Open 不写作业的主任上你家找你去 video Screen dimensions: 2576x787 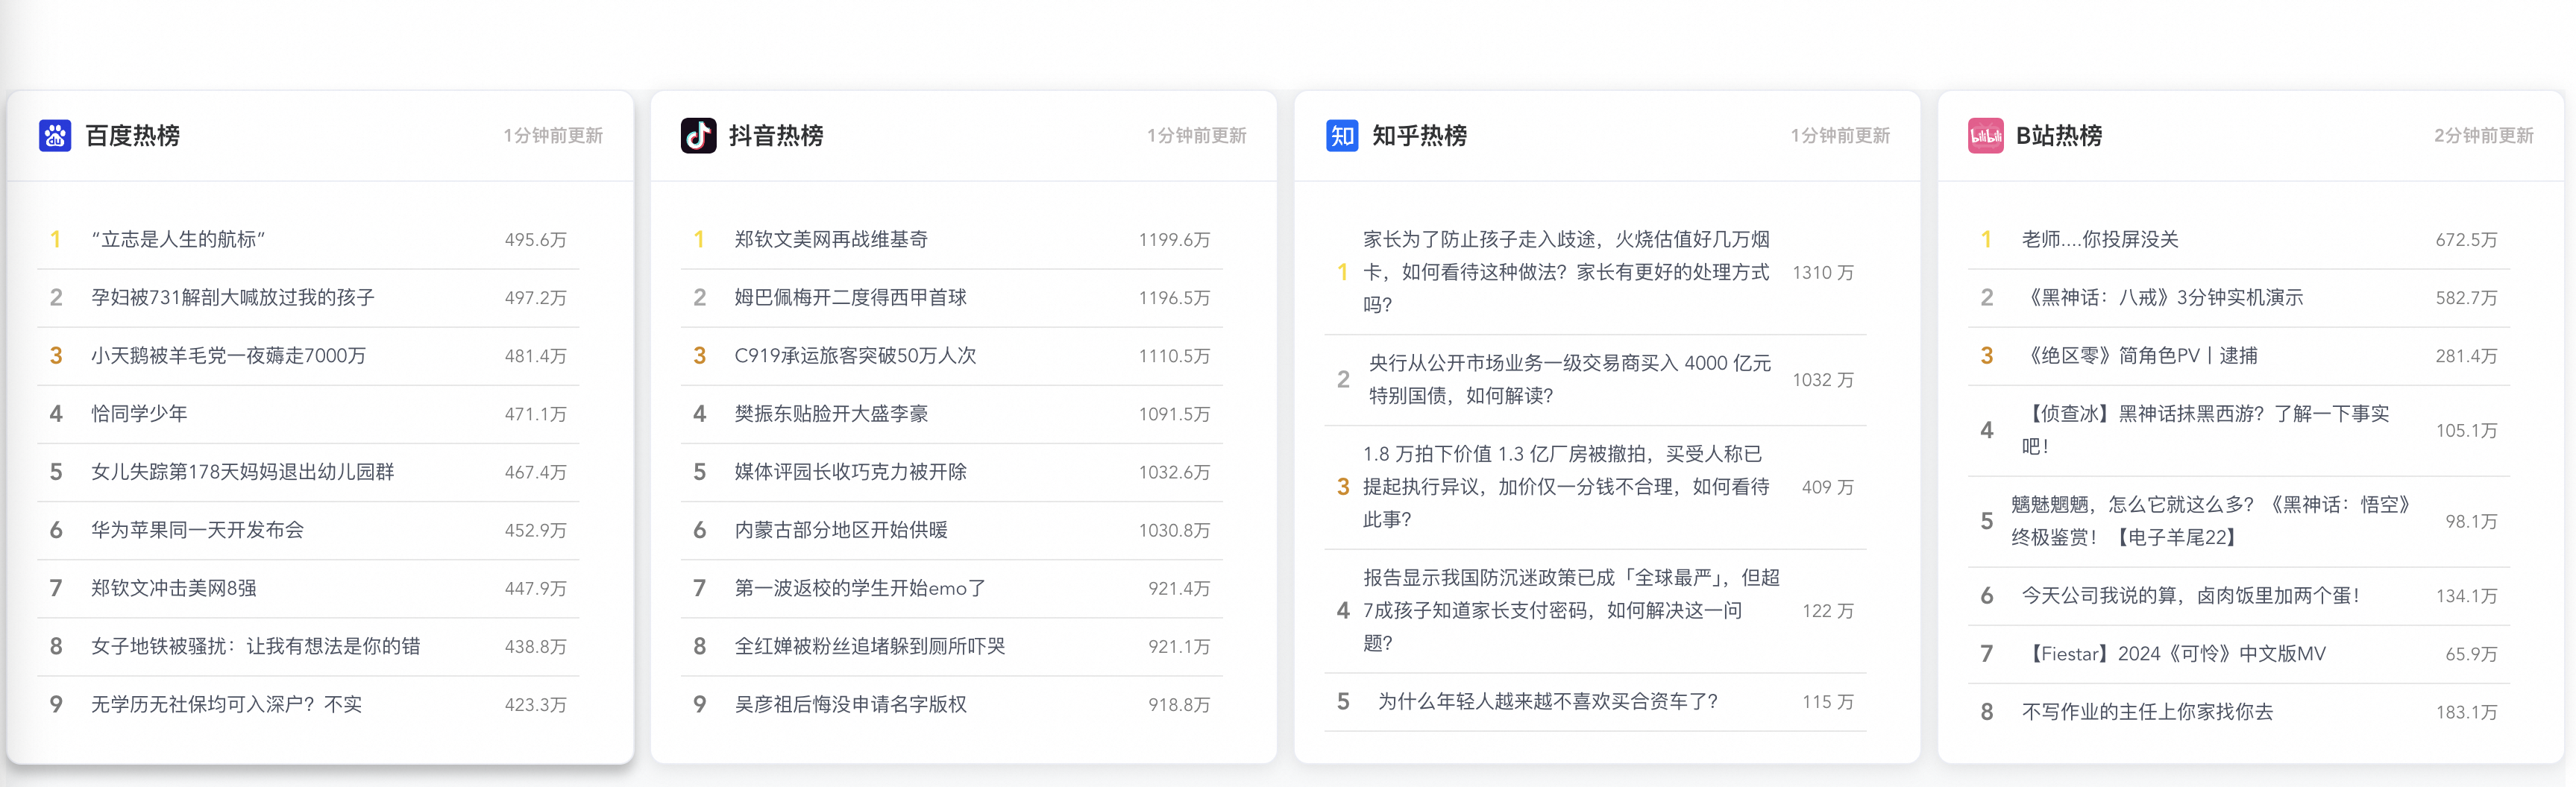pos(2147,712)
